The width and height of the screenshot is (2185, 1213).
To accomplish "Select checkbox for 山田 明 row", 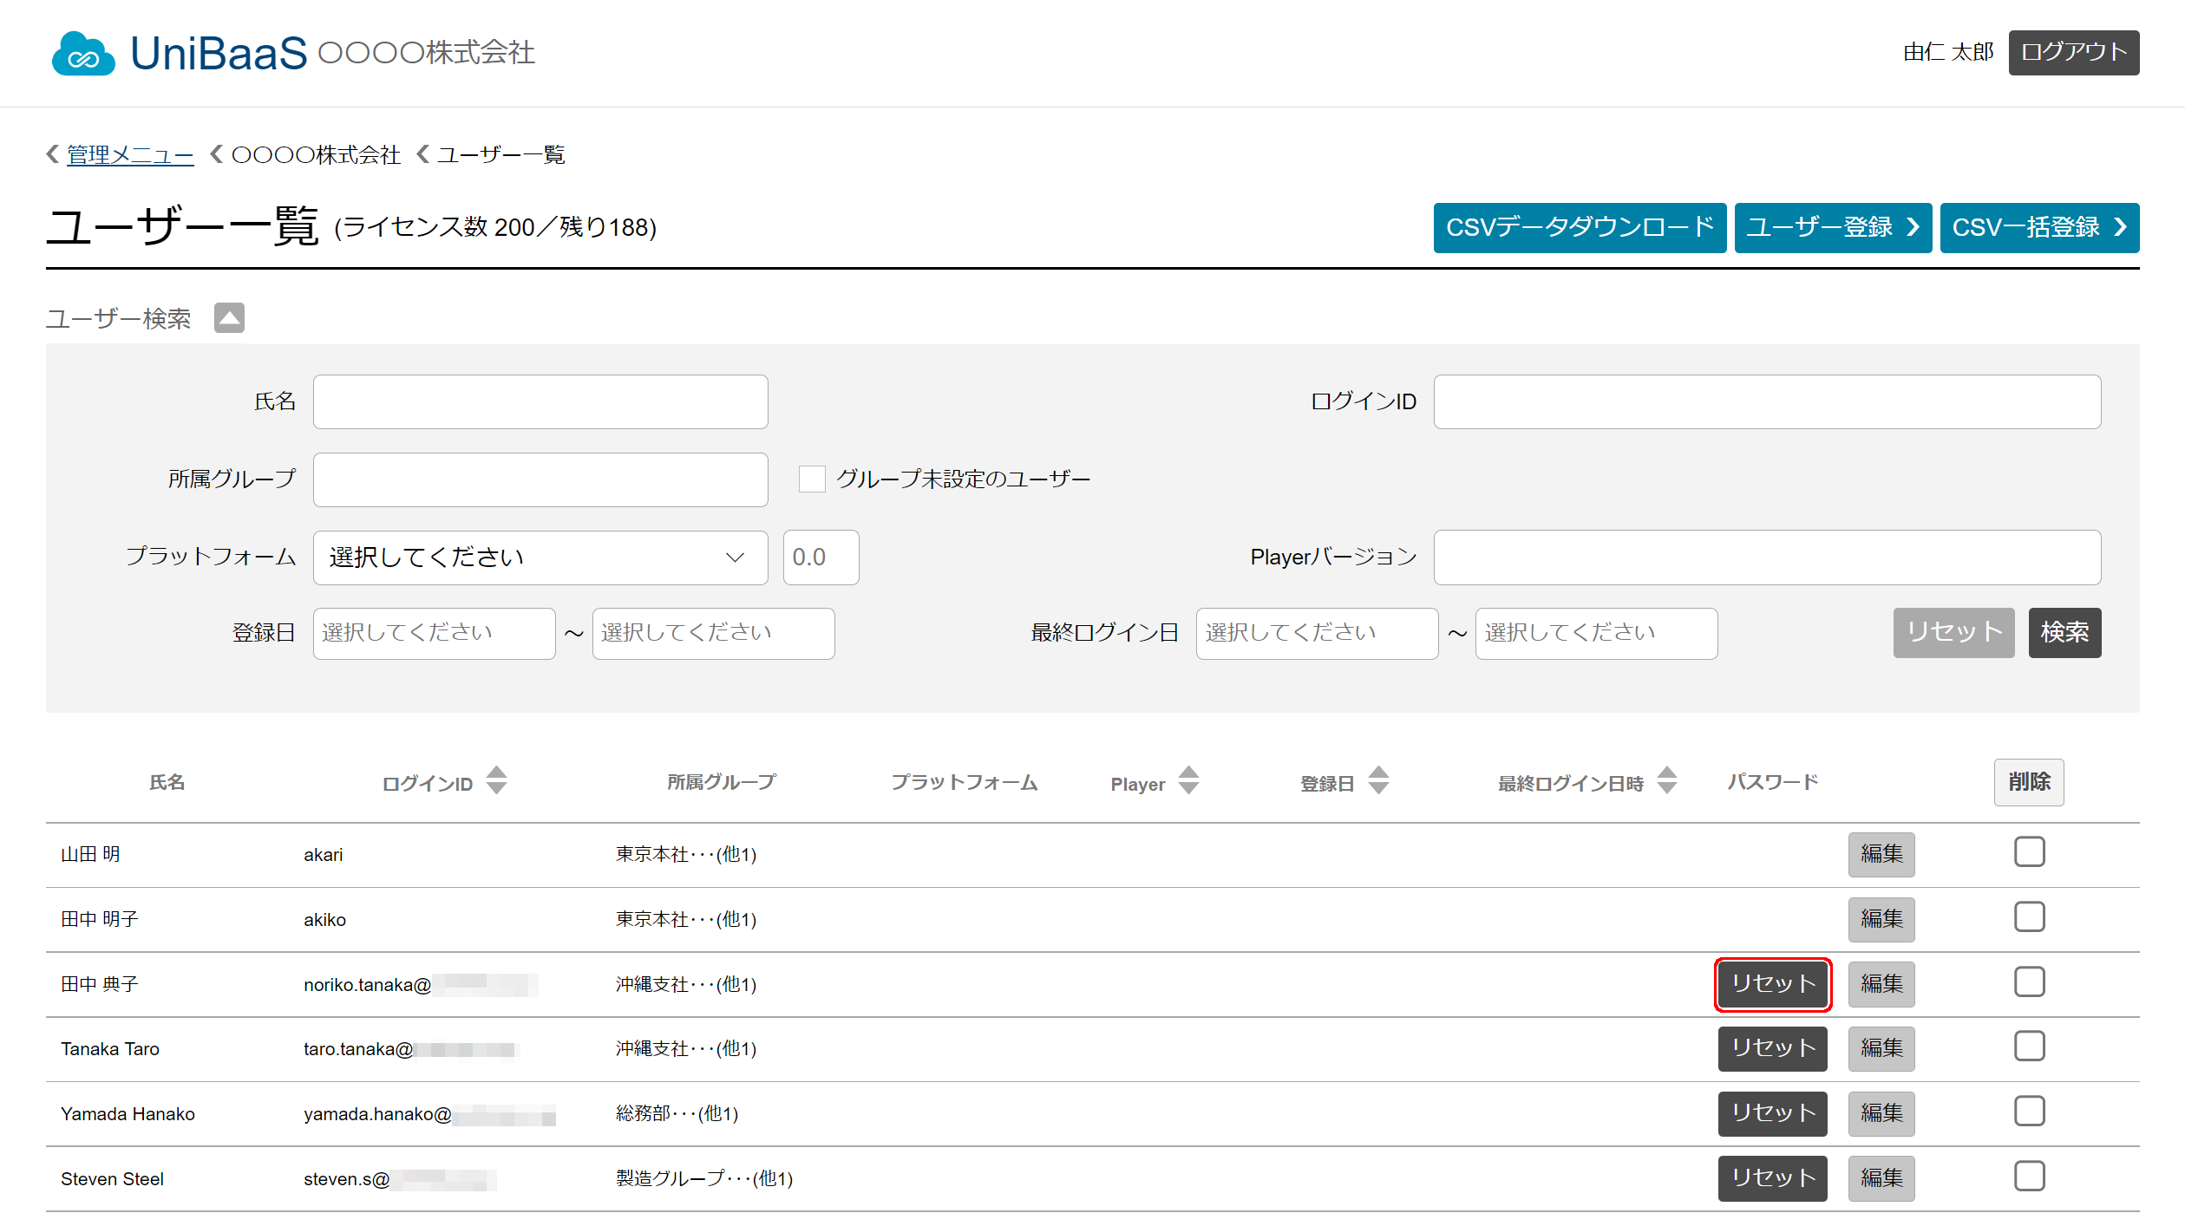I will (2029, 852).
